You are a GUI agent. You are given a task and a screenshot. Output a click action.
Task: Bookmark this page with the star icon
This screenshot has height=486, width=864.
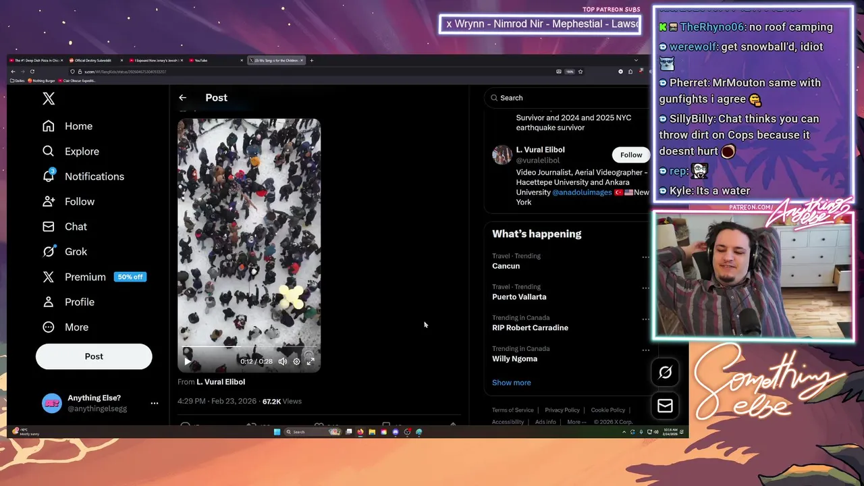tap(580, 72)
